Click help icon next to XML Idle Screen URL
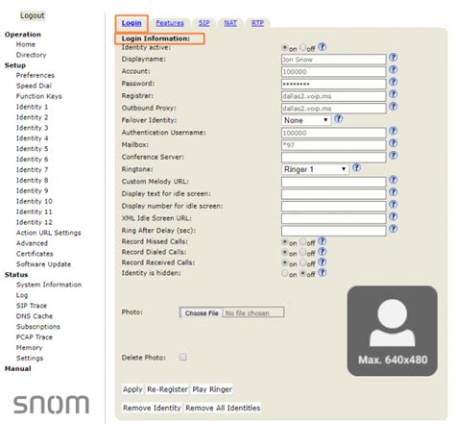The image size is (455, 424). pos(394,216)
